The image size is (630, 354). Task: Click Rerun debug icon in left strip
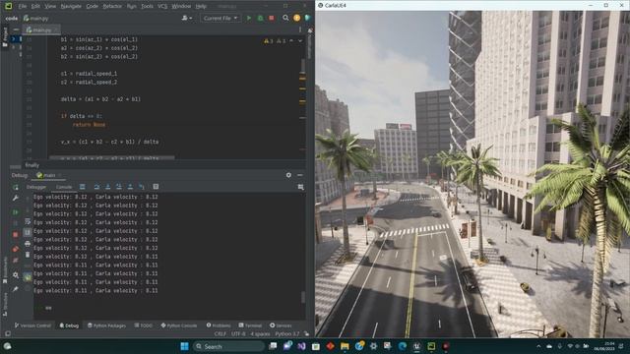tap(16, 188)
